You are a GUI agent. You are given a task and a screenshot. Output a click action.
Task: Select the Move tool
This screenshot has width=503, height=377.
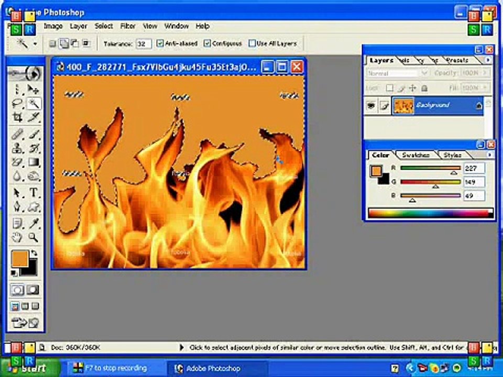33,89
